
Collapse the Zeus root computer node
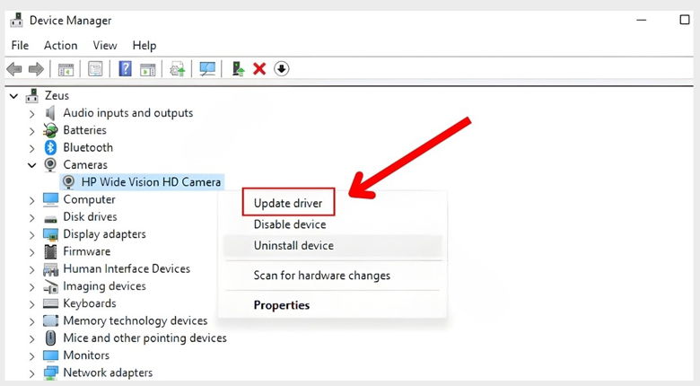pyautogui.click(x=14, y=95)
